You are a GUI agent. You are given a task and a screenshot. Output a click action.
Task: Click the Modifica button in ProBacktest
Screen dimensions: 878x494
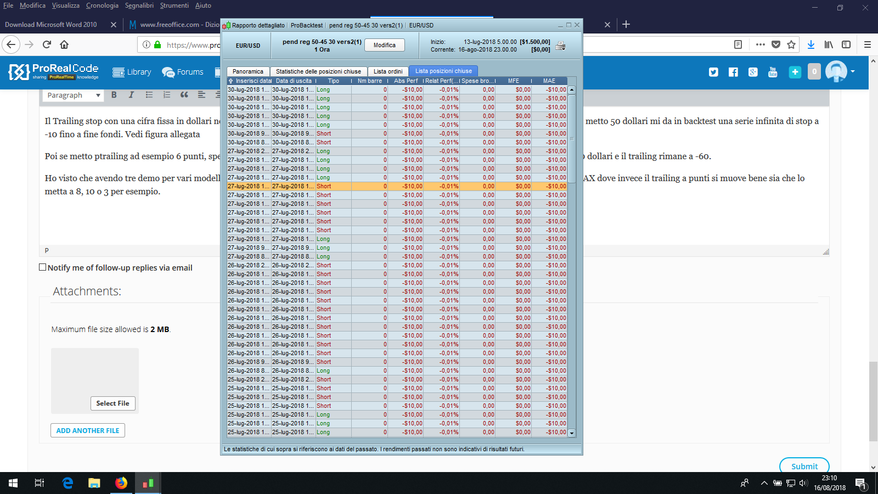(385, 45)
